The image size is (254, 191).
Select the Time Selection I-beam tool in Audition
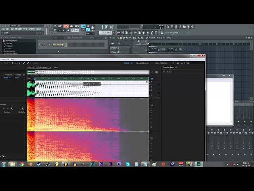pyautogui.click(x=12, y=63)
